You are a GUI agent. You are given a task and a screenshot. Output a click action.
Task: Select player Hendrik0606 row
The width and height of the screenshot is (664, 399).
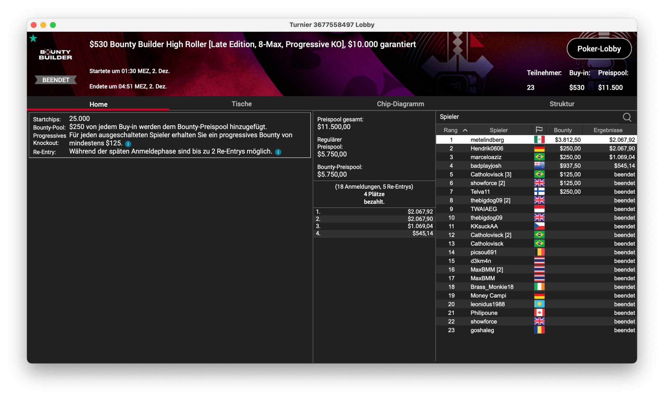[487, 148]
